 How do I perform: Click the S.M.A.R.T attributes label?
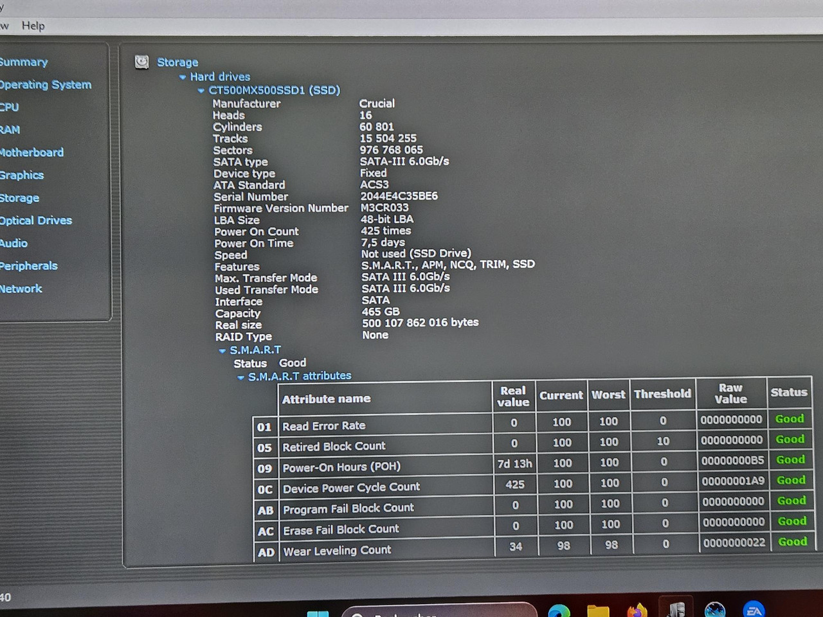(300, 376)
